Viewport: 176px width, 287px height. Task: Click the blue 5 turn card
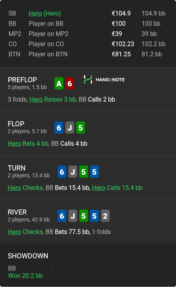(x=94, y=172)
